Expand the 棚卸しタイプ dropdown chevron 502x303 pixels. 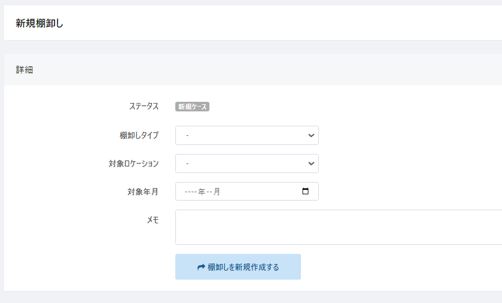pyautogui.click(x=311, y=135)
